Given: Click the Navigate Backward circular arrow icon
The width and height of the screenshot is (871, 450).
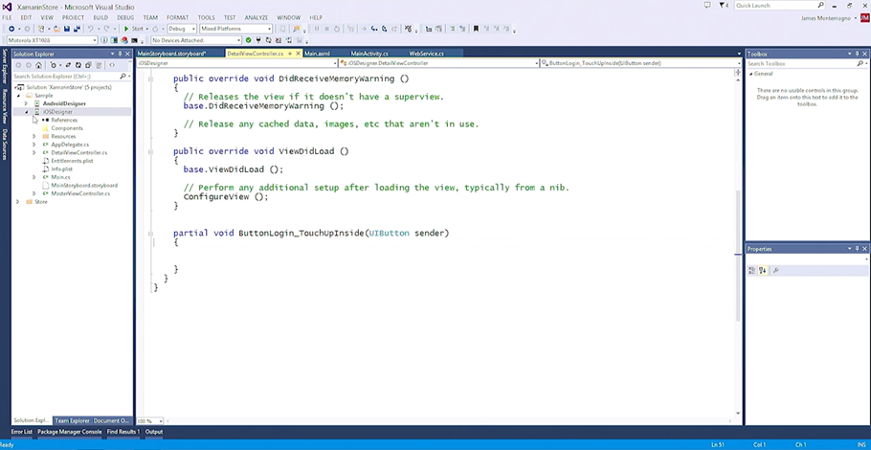Looking at the screenshot, I should click(11, 29).
